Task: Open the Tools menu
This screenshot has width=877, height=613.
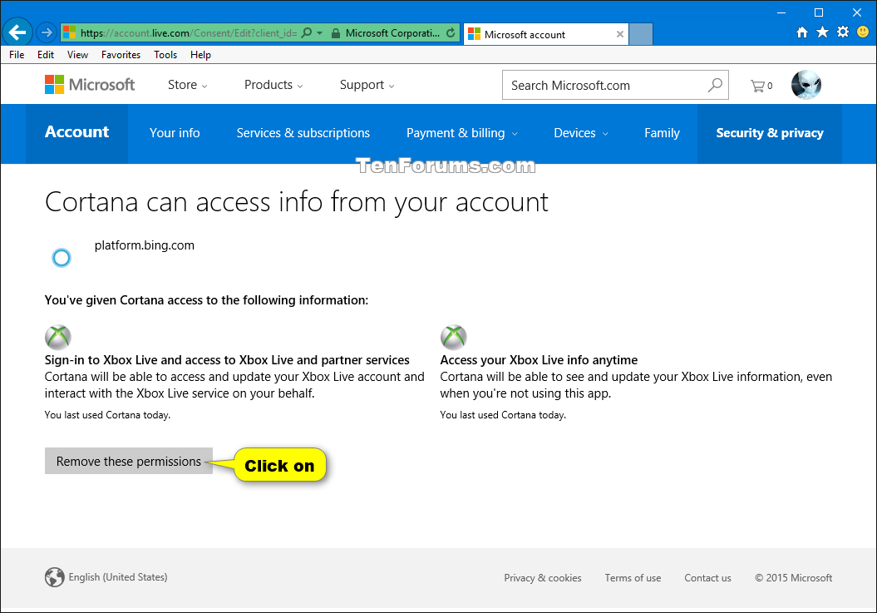Action: (165, 54)
